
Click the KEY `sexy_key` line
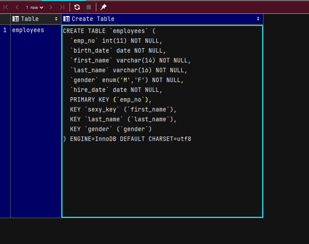click(124, 109)
